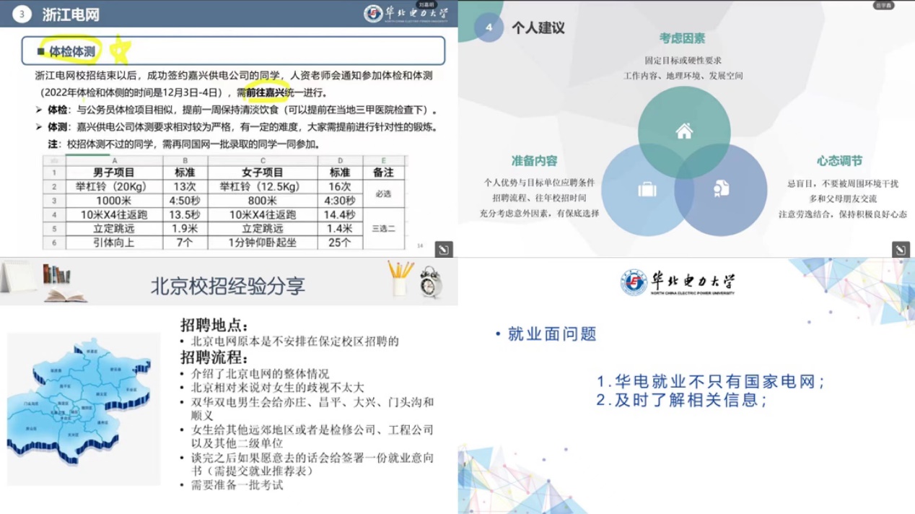Click the 14.4秒 table cell

tap(340, 214)
